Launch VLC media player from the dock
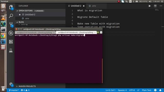 coord(3,18)
